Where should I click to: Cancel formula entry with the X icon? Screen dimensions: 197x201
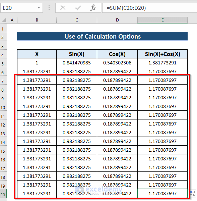63,8
